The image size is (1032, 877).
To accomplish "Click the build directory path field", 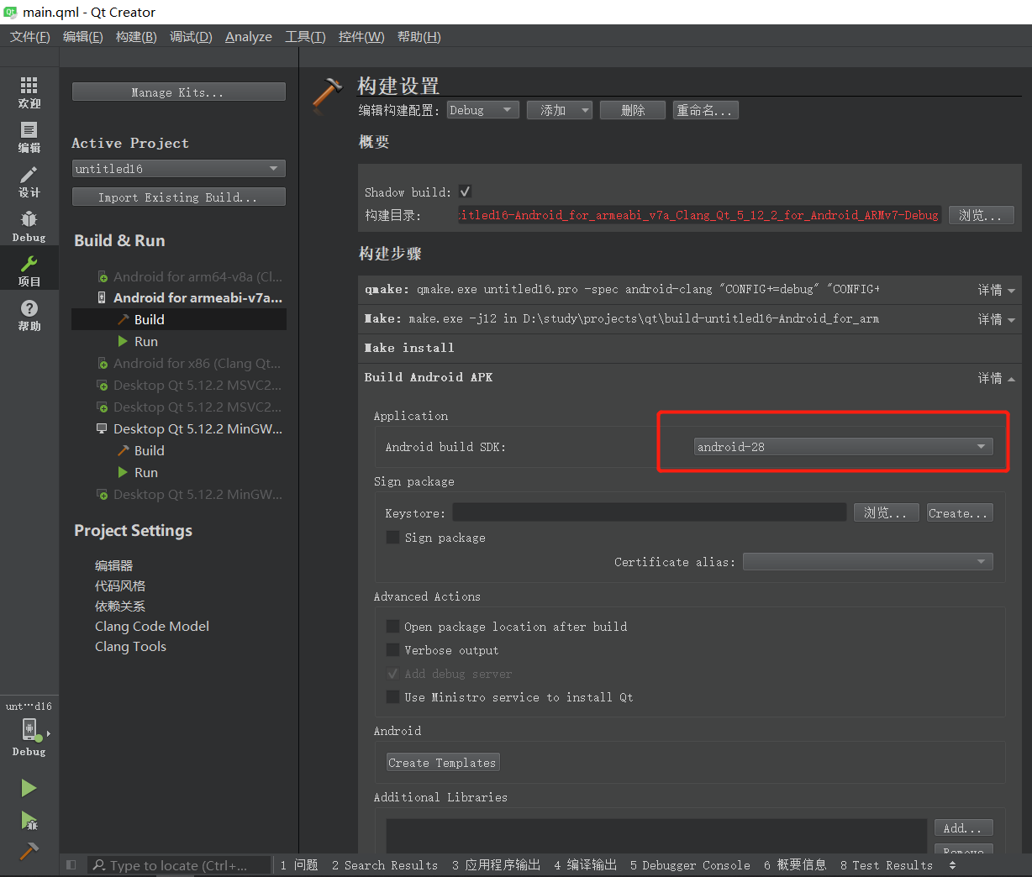I will coord(699,215).
